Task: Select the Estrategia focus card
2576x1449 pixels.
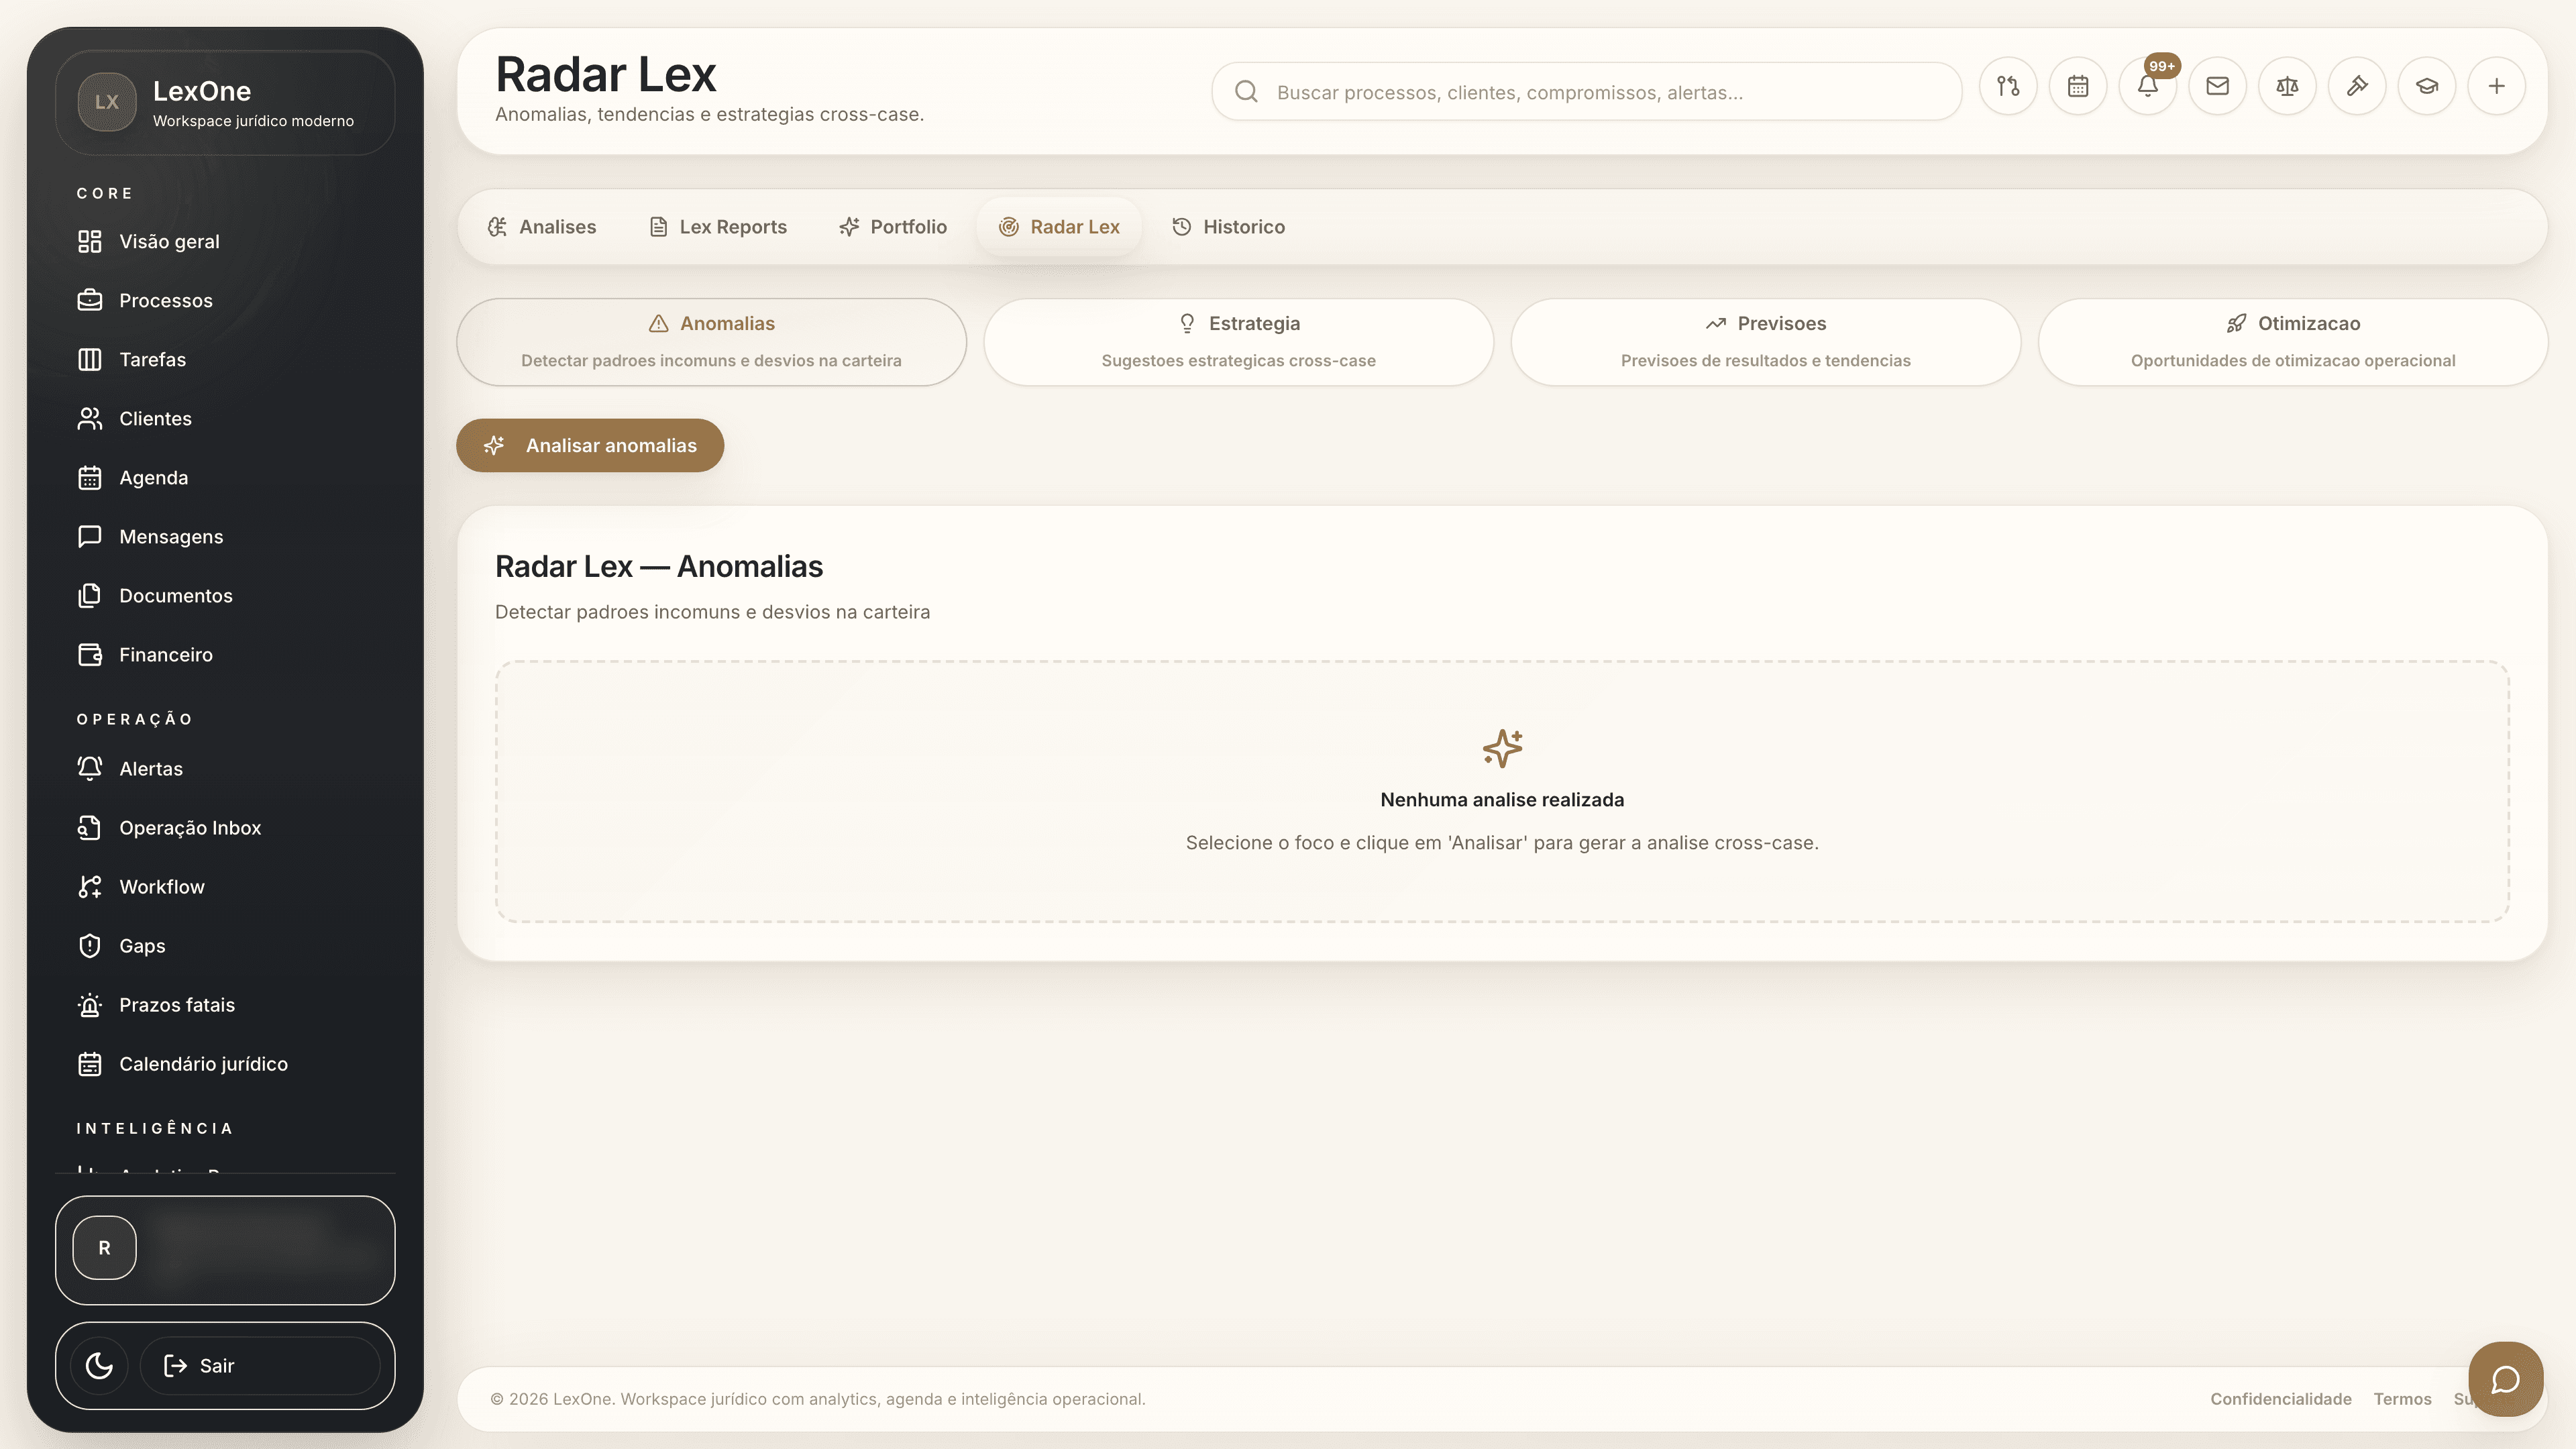Action: coord(1238,341)
